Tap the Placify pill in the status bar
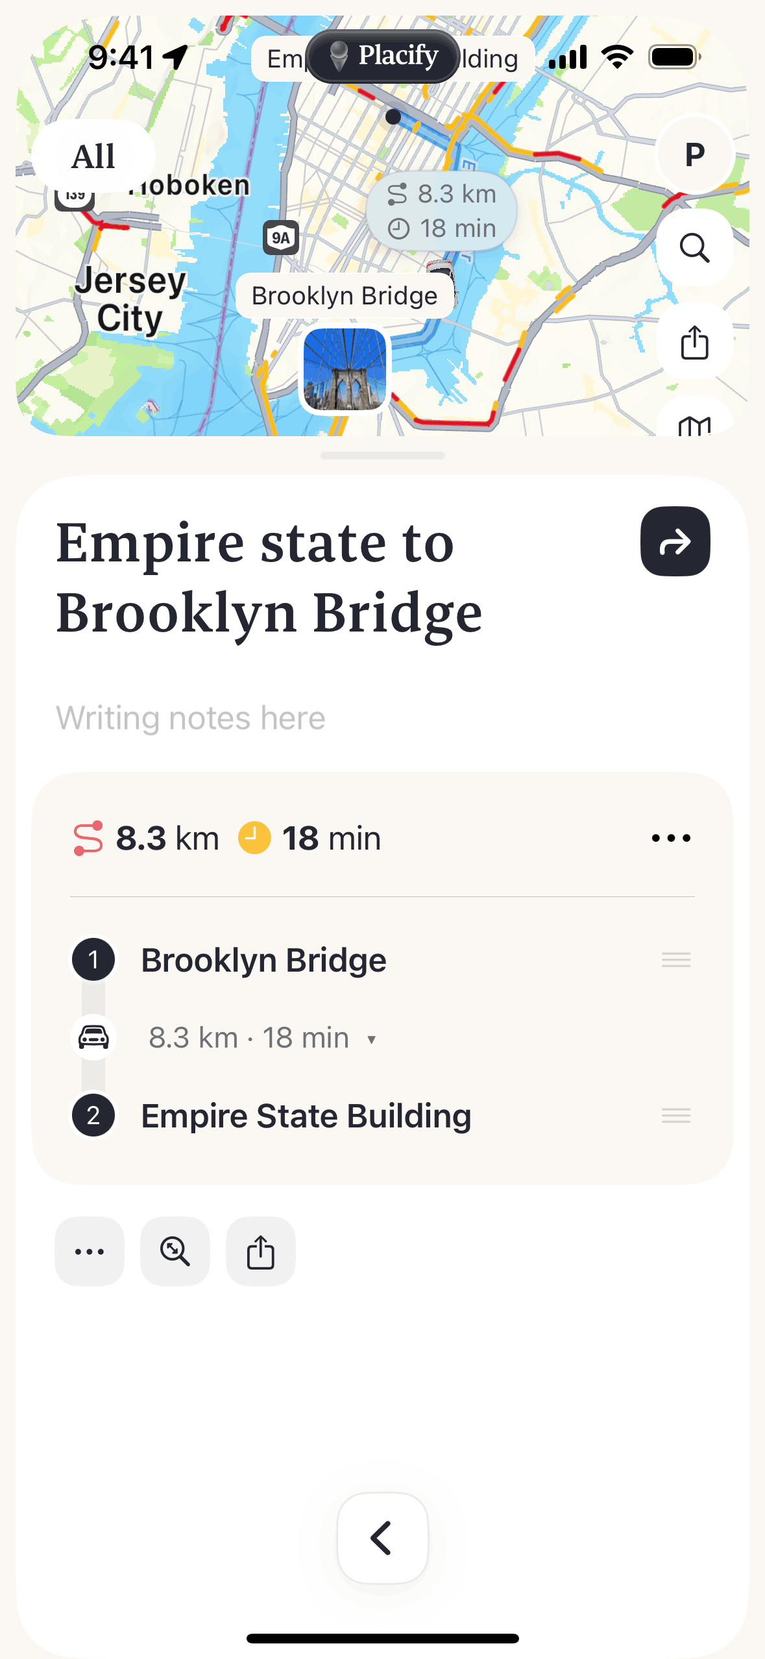The height and width of the screenshot is (1659, 765). [383, 56]
